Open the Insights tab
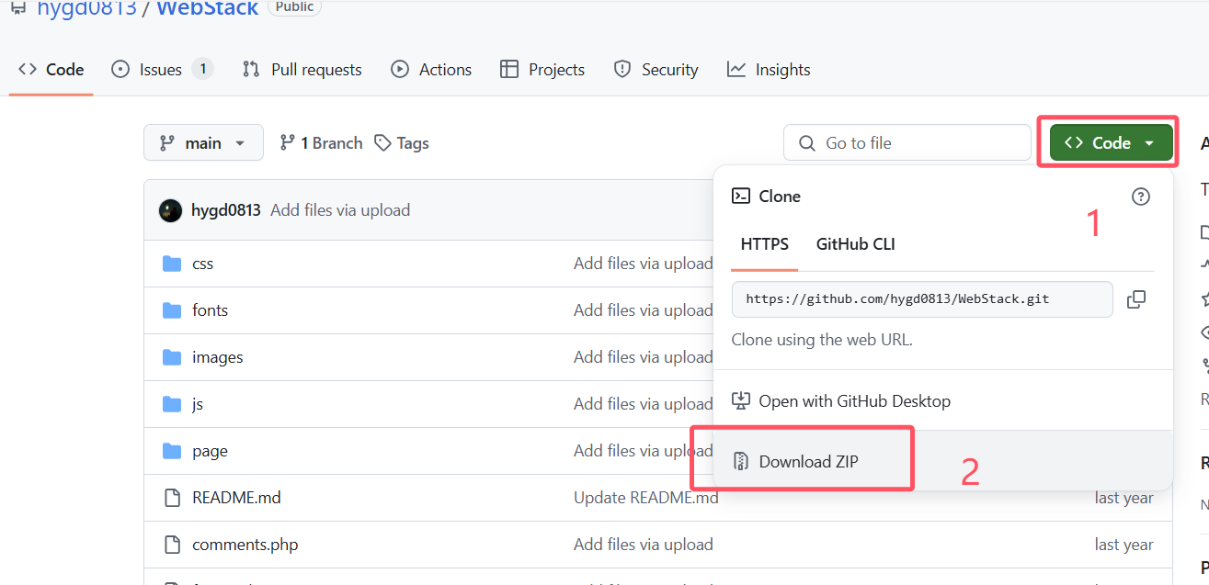 [769, 70]
